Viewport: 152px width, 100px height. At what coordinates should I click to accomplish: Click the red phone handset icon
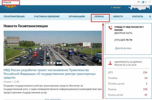110,28
